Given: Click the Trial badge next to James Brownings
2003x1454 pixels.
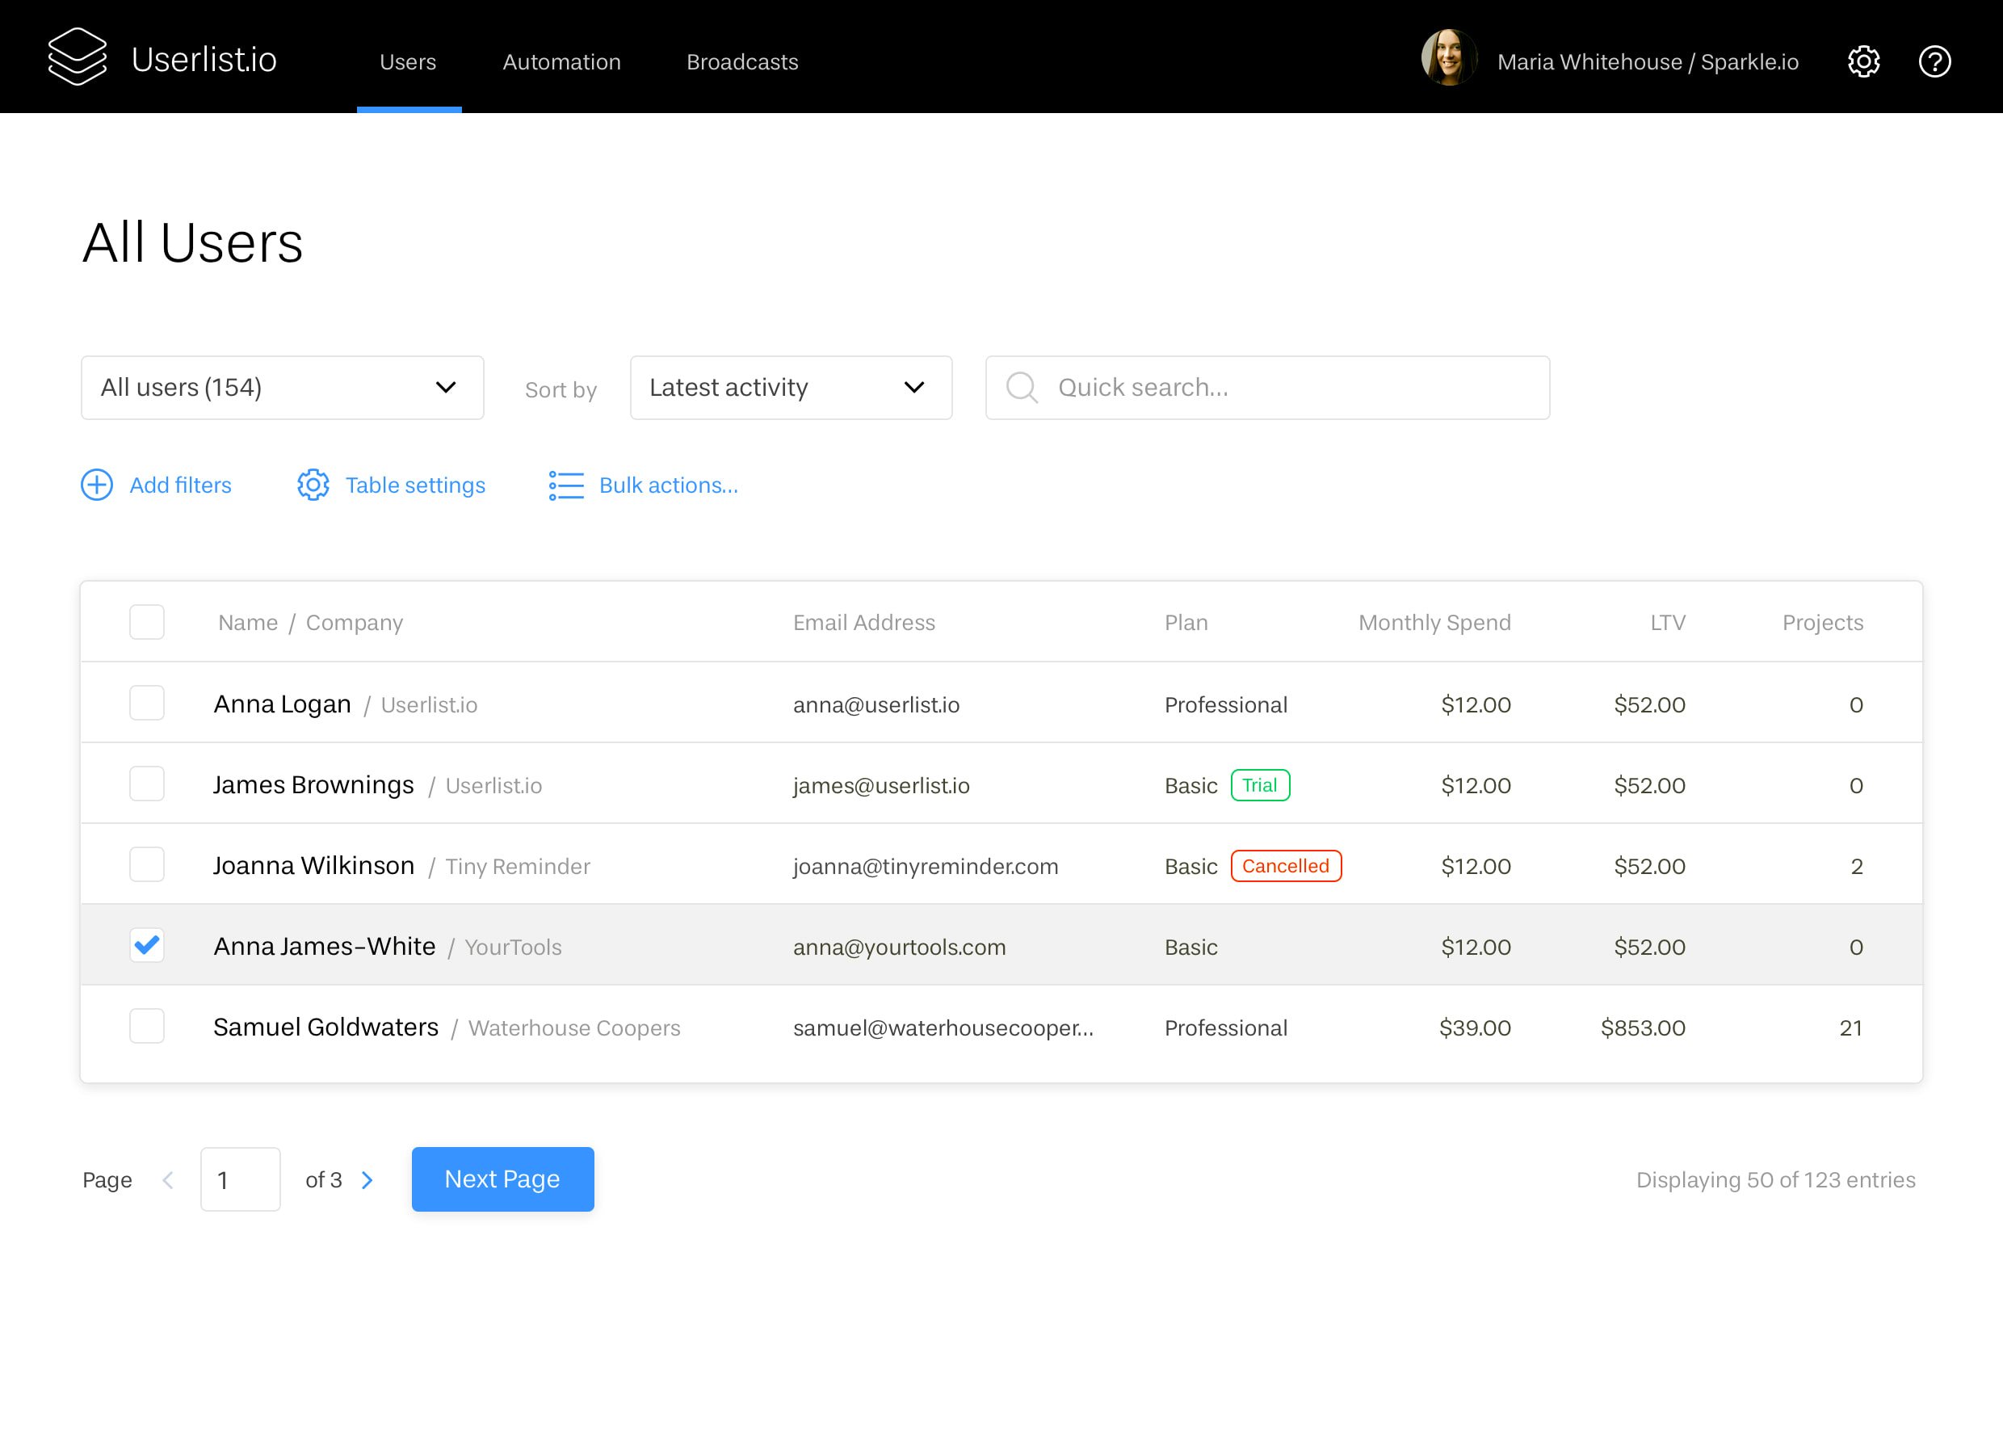Looking at the screenshot, I should tap(1260, 784).
